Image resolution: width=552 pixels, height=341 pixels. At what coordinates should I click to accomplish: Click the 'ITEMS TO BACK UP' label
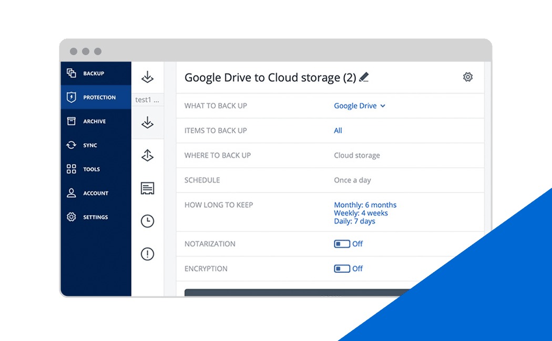click(216, 131)
